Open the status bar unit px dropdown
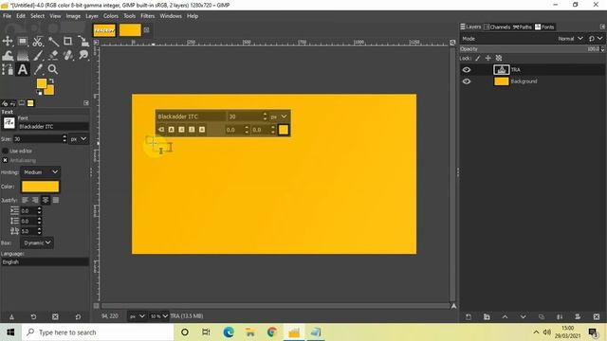This screenshot has width=607, height=341. [137, 316]
